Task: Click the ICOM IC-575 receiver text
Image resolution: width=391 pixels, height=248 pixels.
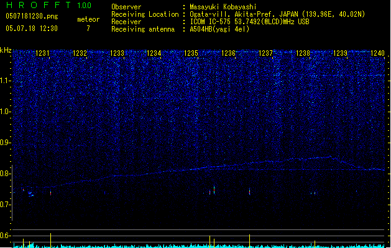Action: click(249, 22)
